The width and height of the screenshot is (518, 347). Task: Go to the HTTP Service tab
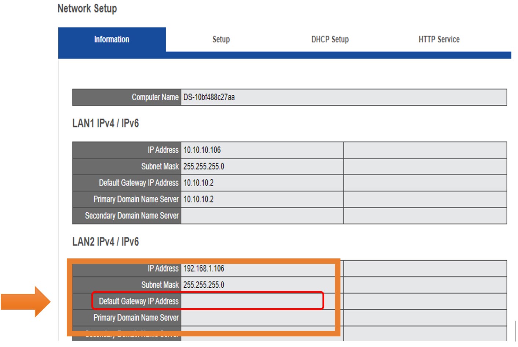coord(439,40)
